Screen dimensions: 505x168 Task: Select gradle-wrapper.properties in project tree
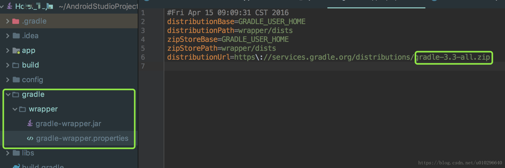(x=82, y=138)
